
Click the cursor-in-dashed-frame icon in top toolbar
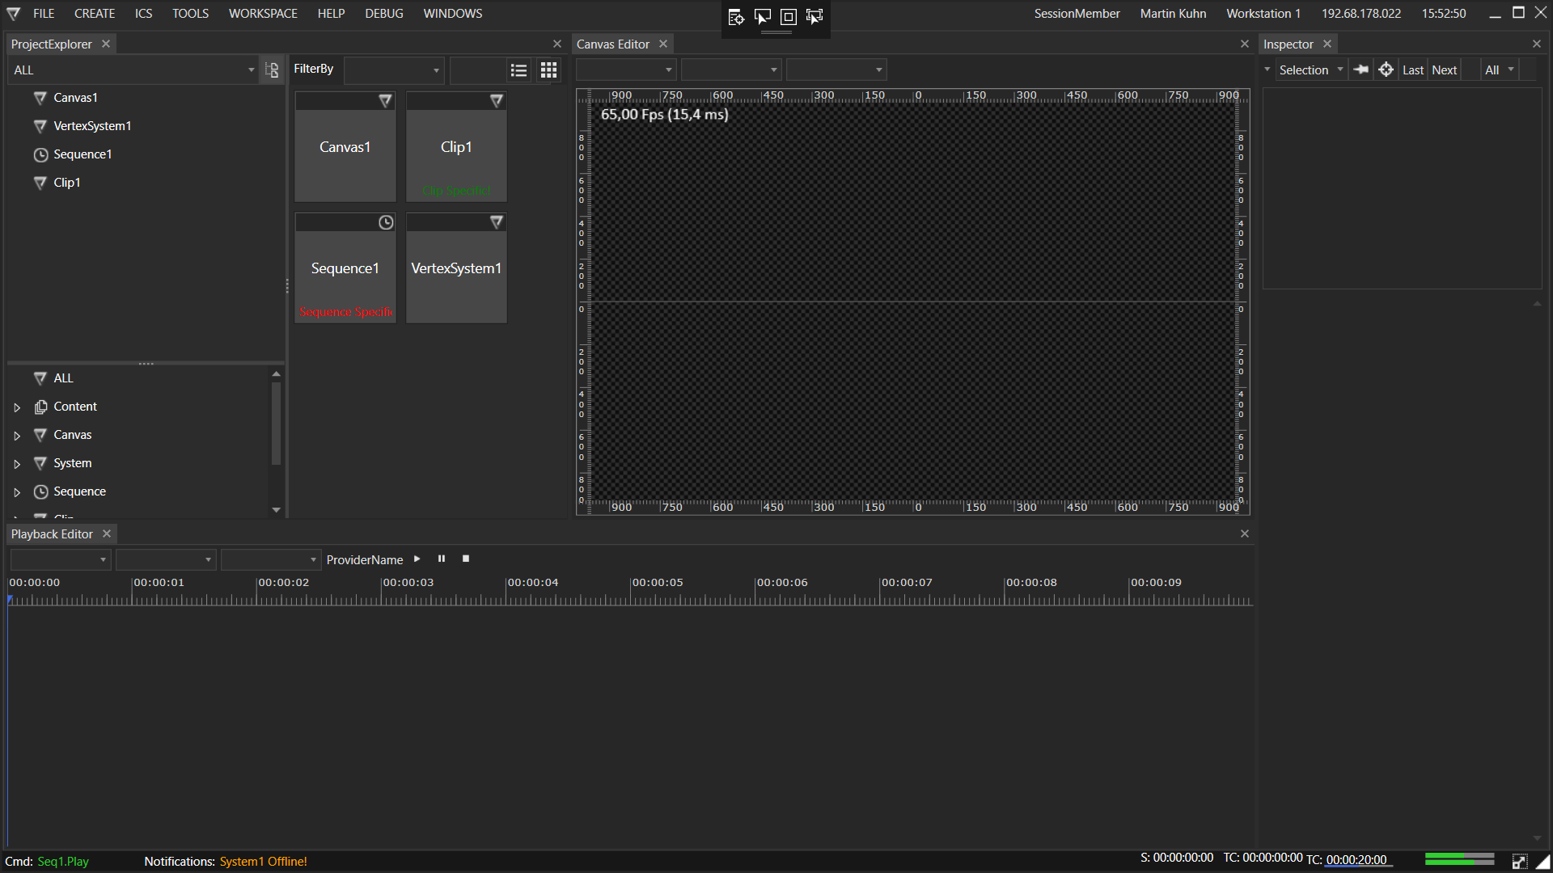pos(815,17)
